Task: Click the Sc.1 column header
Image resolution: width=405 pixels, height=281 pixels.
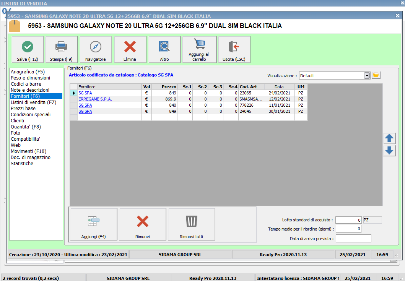Action: pos(185,87)
